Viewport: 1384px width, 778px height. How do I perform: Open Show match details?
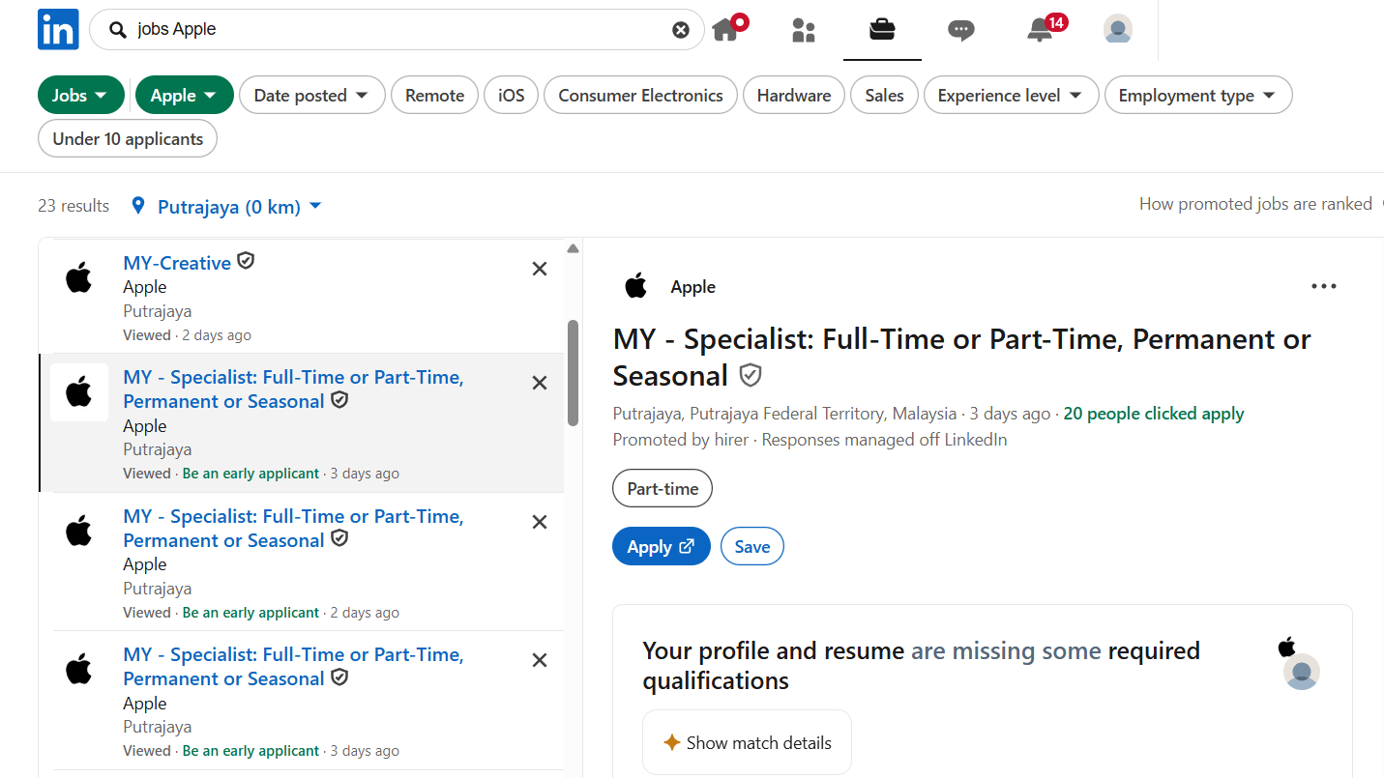(747, 743)
